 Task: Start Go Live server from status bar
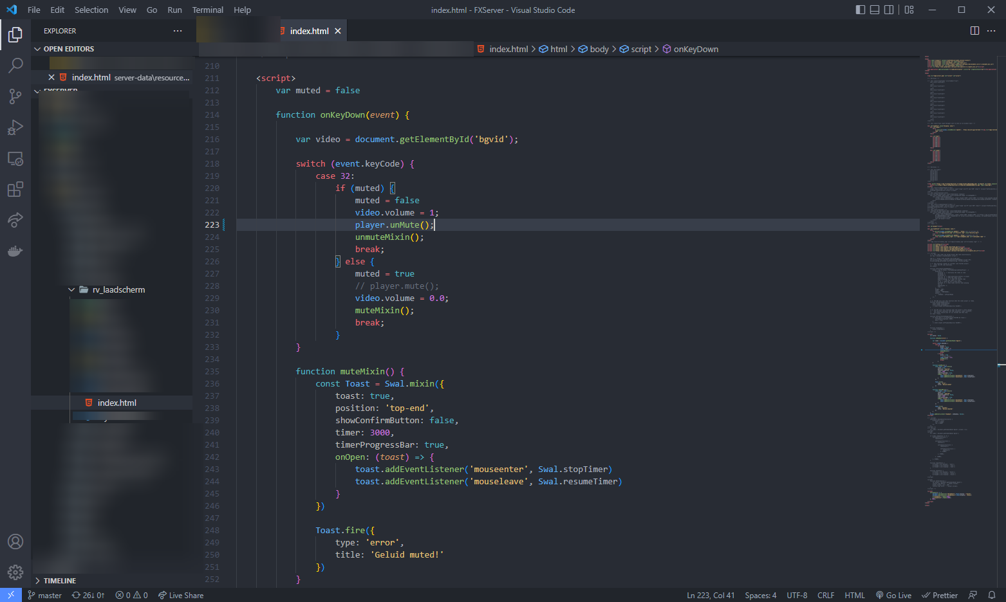tap(893, 595)
